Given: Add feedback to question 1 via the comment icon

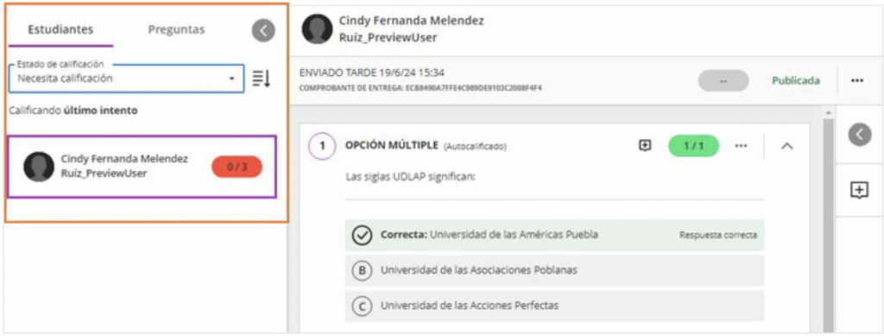Looking at the screenshot, I should (x=645, y=145).
